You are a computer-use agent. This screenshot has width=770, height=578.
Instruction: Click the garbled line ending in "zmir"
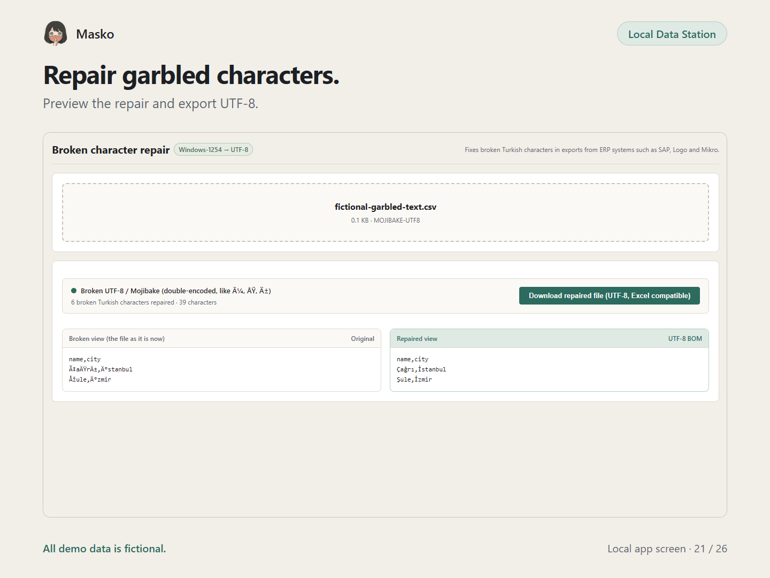click(90, 379)
